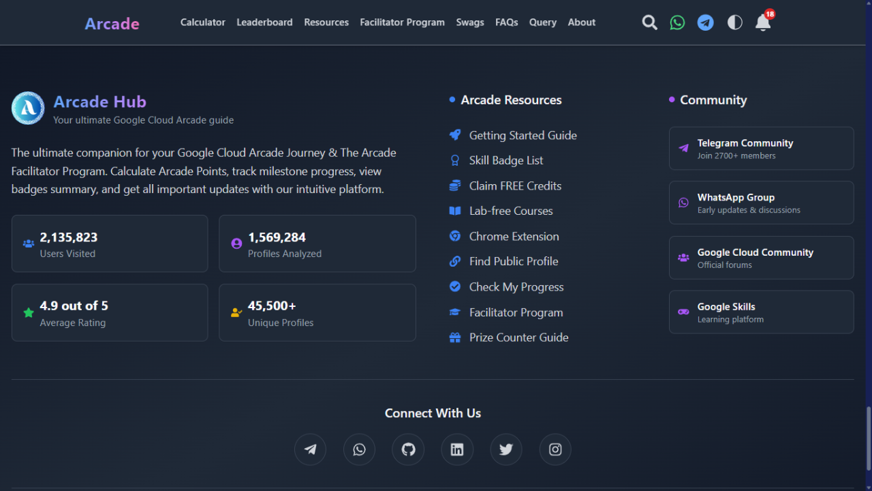Click the rocket icon beside Getting Started Guide

pos(455,135)
